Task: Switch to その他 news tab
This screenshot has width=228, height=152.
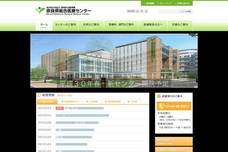Action: [x=133, y=101]
